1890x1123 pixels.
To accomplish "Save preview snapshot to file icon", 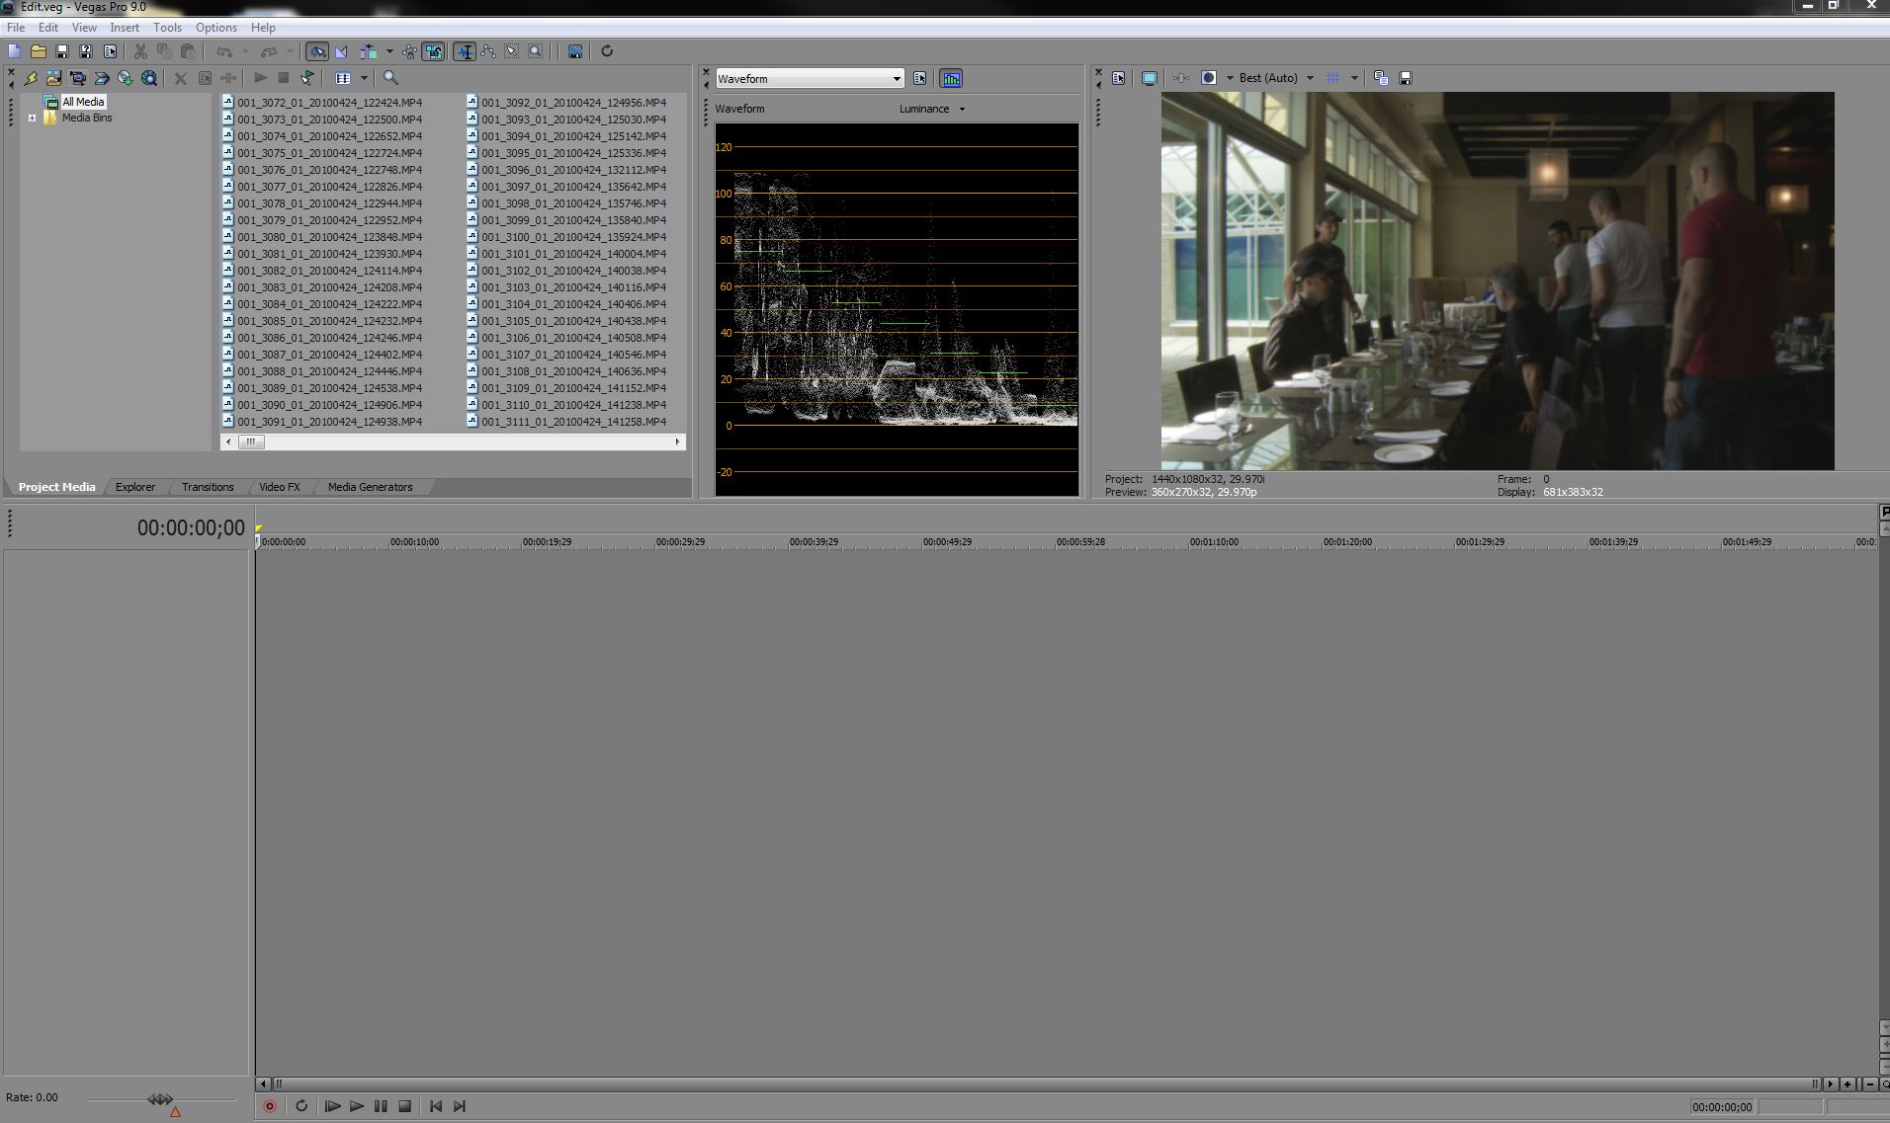I will [1405, 78].
